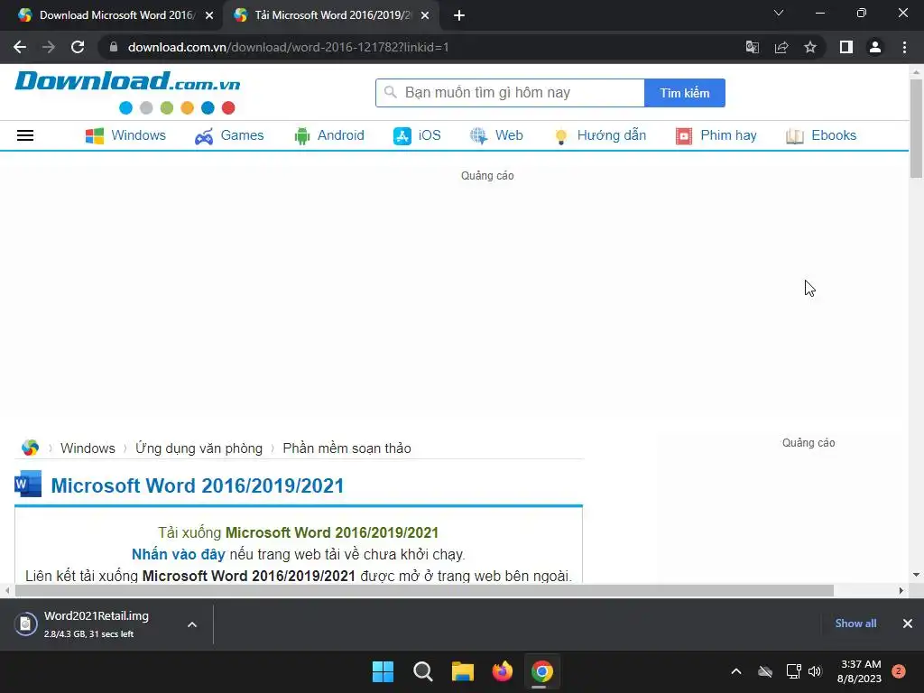
Task: Go back with the browser back arrow
Action: (x=20, y=47)
